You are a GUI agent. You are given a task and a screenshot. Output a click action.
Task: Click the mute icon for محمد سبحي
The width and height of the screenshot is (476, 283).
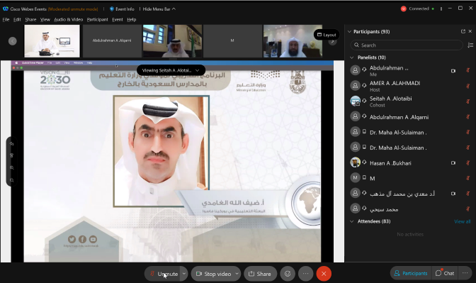point(467,209)
